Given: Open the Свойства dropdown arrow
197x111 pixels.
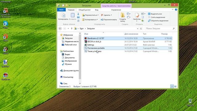Looking at the screenshot, I should [137, 21].
